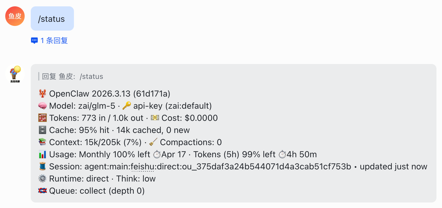The width and height of the screenshot is (442, 208).
Task: Click the money icon beside Cost
Action: [x=155, y=118]
